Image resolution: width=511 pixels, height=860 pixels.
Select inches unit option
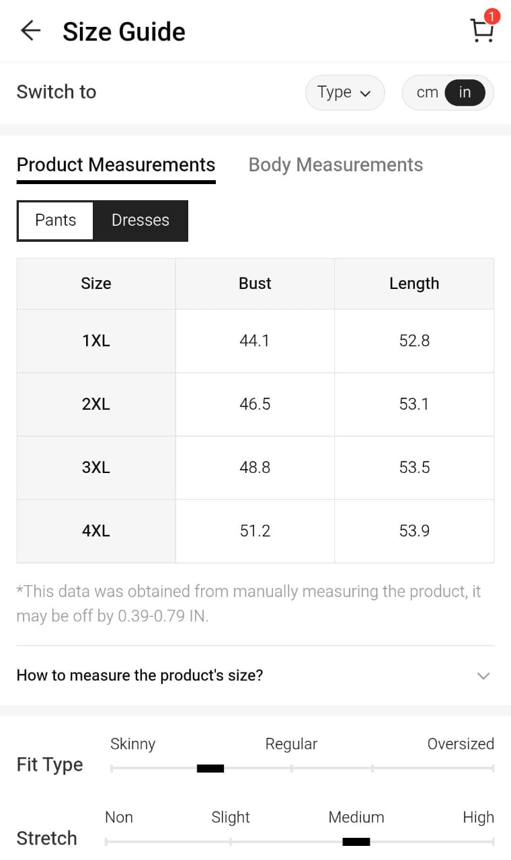[465, 93]
